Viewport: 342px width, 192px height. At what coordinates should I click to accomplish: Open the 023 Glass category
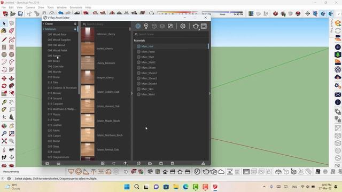[53, 147]
